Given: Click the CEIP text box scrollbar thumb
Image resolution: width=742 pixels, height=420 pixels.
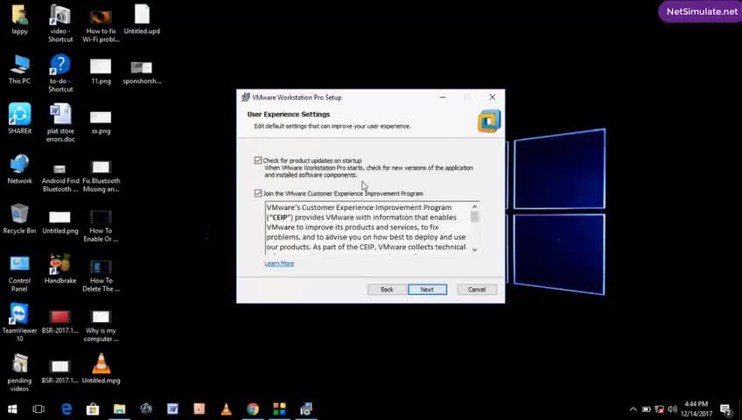Looking at the screenshot, I should coord(474,217).
